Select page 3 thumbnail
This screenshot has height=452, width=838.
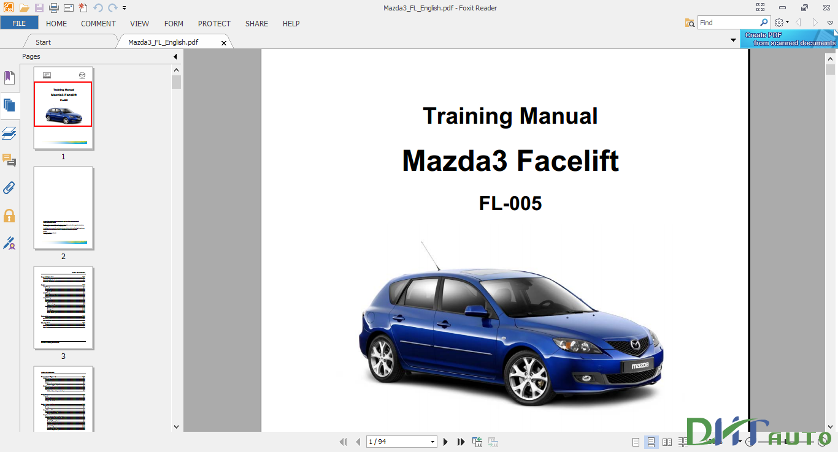click(x=63, y=308)
